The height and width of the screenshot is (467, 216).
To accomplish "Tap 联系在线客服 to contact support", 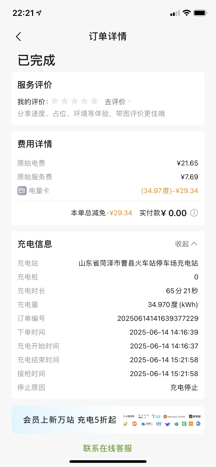I will point(108,448).
